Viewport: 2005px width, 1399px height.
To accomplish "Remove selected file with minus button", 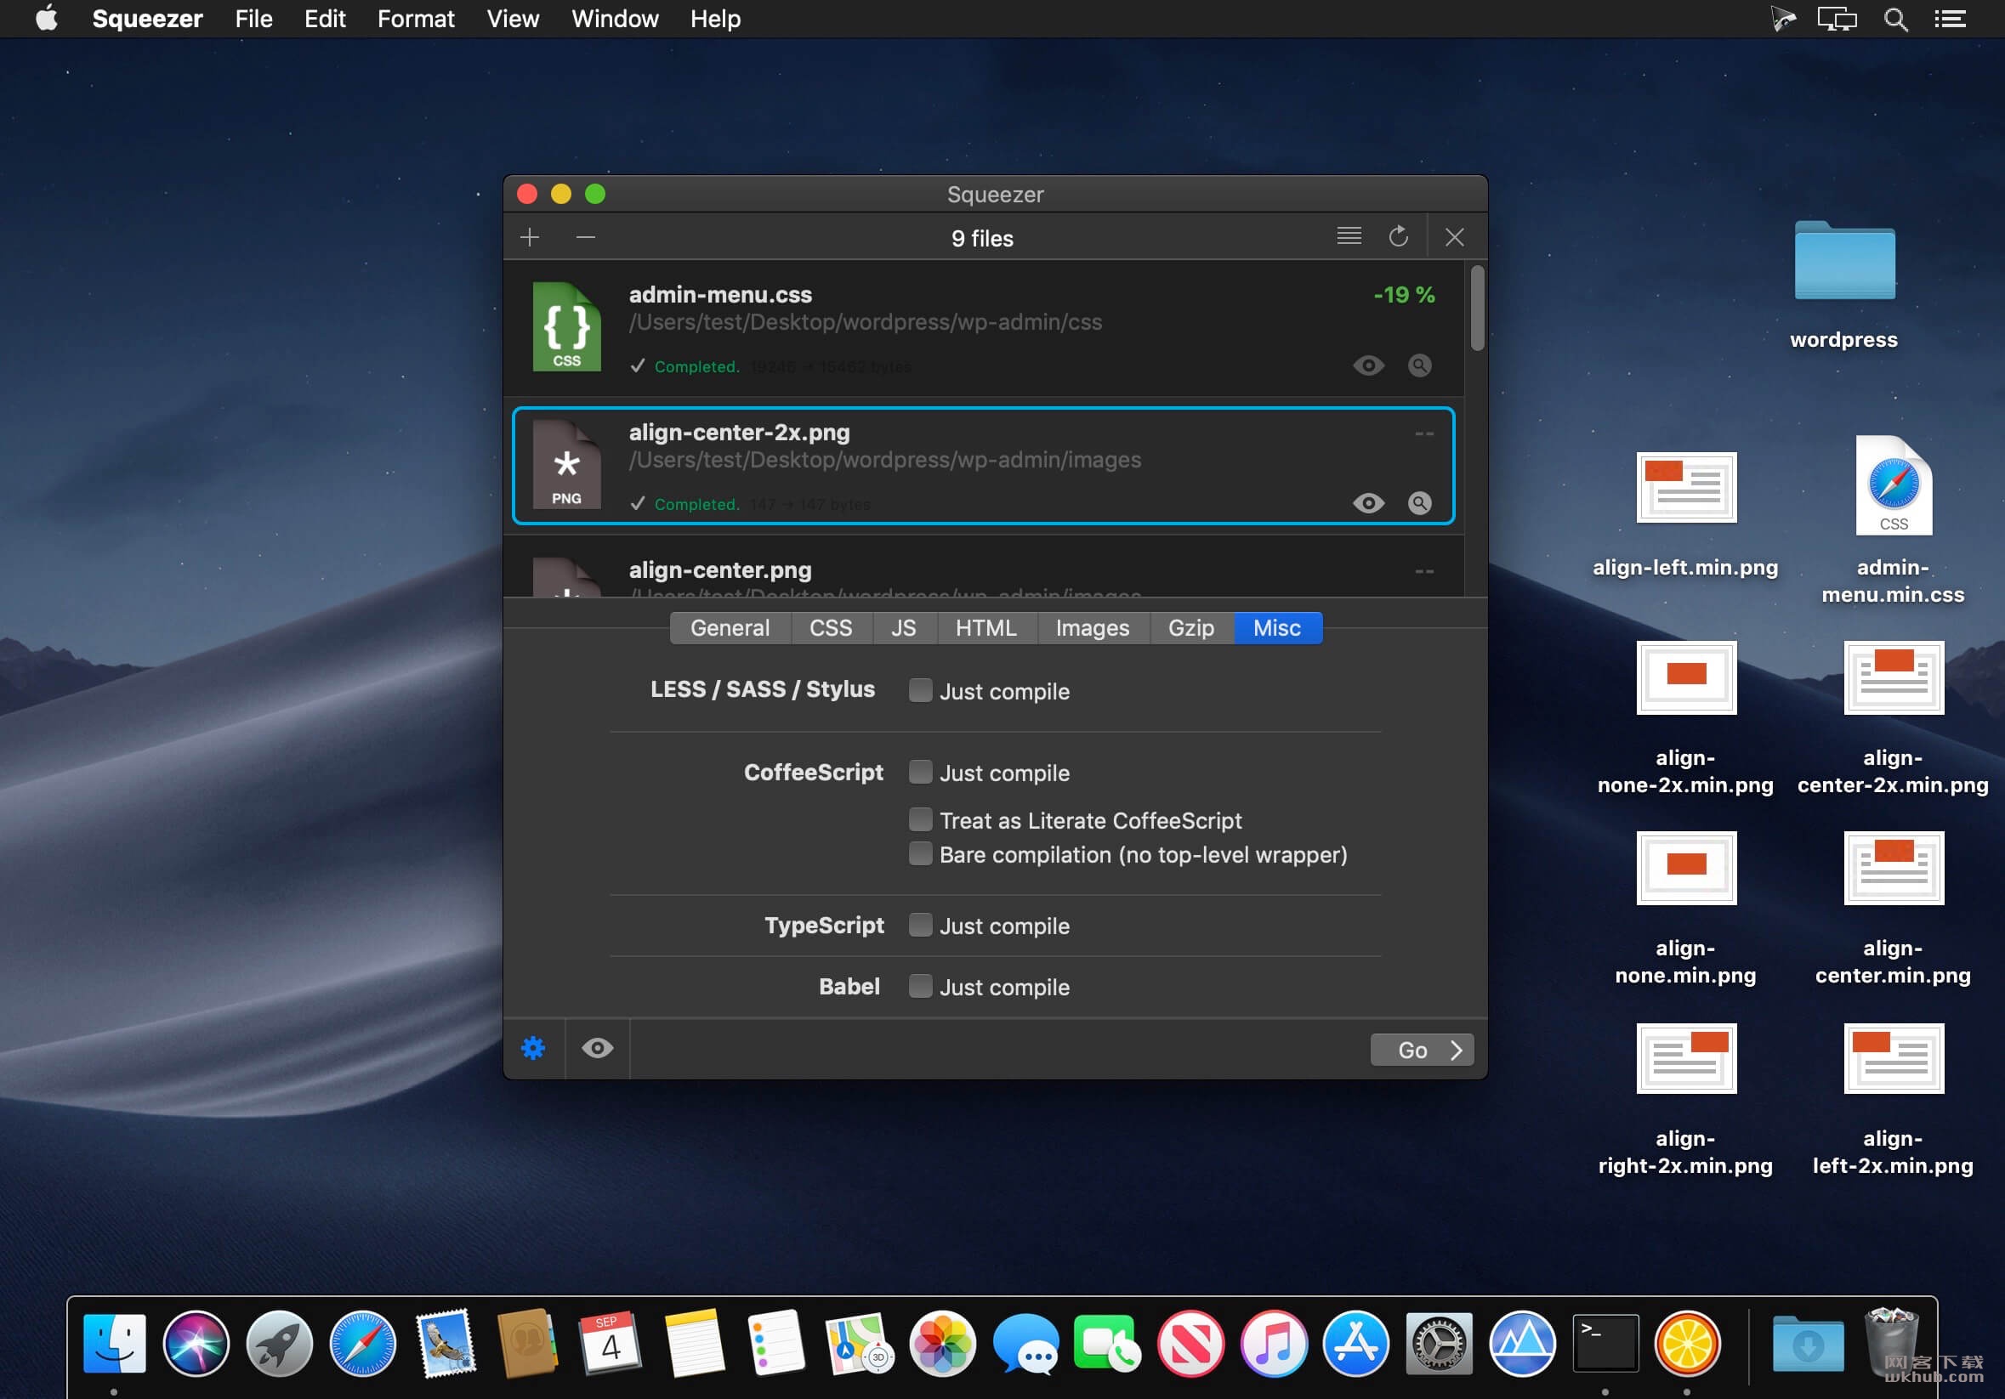I will click(x=585, y=237).
